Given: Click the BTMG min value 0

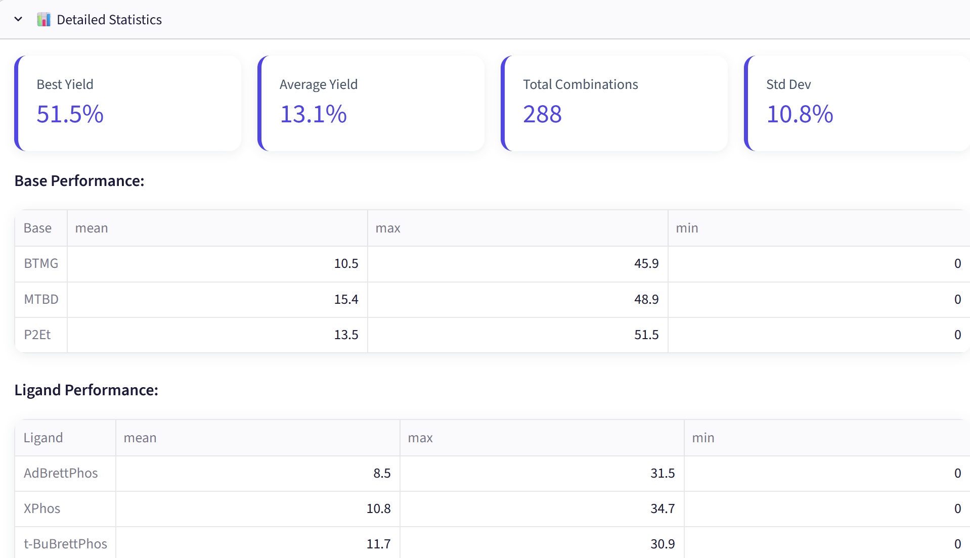Looking at the screenshot, I should tap(957, 263).
